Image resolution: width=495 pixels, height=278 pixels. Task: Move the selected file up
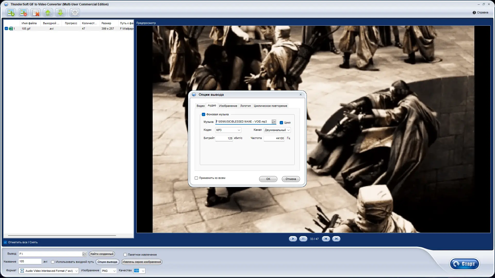coord(48,12)
